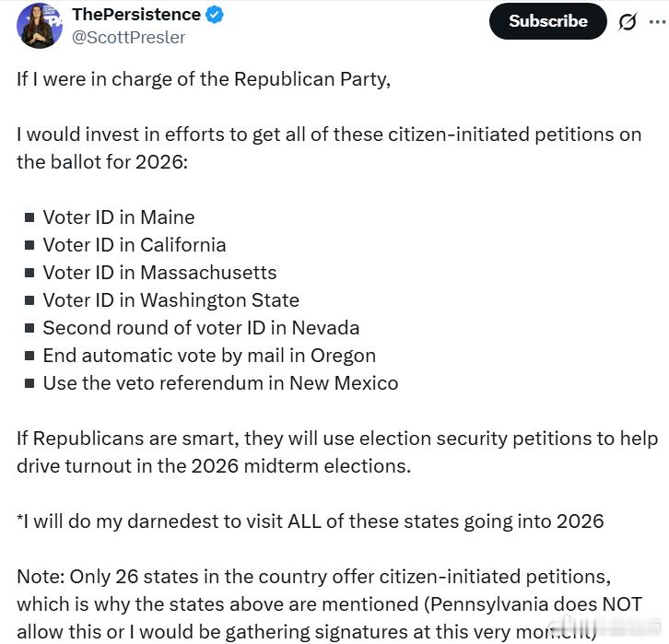Click the ThePersistence display name

[x=136, y=15]
